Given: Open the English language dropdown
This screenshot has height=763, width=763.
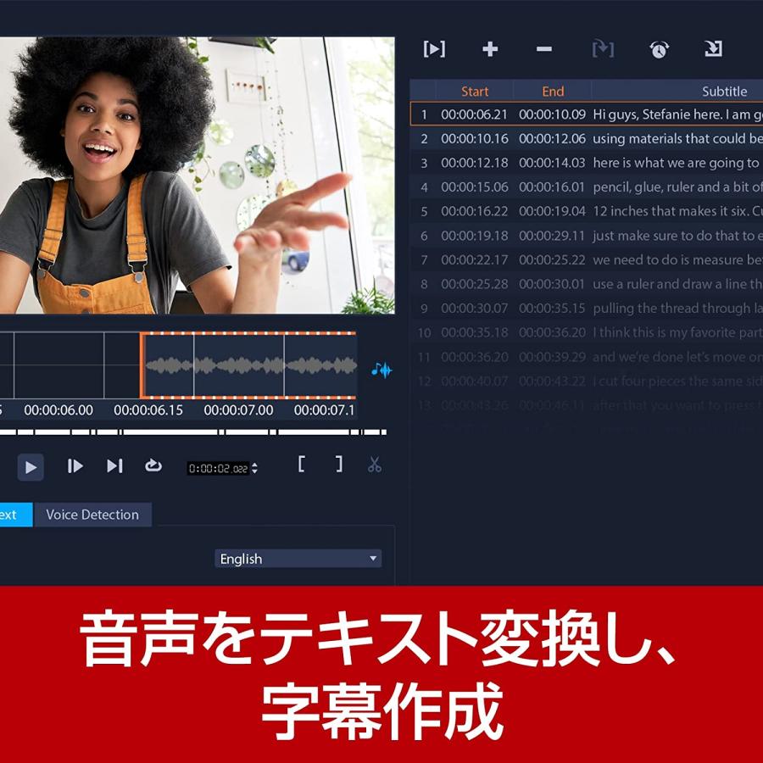Looking at the screenshot, I should point(298,558).
